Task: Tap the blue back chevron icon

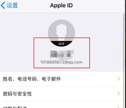Action: pyautogui.click(x=3, y=6)
